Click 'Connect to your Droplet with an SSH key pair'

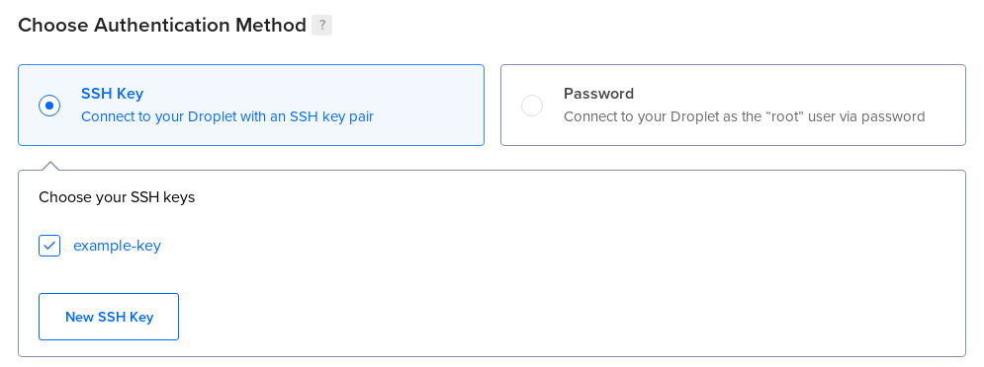point(227,116)
